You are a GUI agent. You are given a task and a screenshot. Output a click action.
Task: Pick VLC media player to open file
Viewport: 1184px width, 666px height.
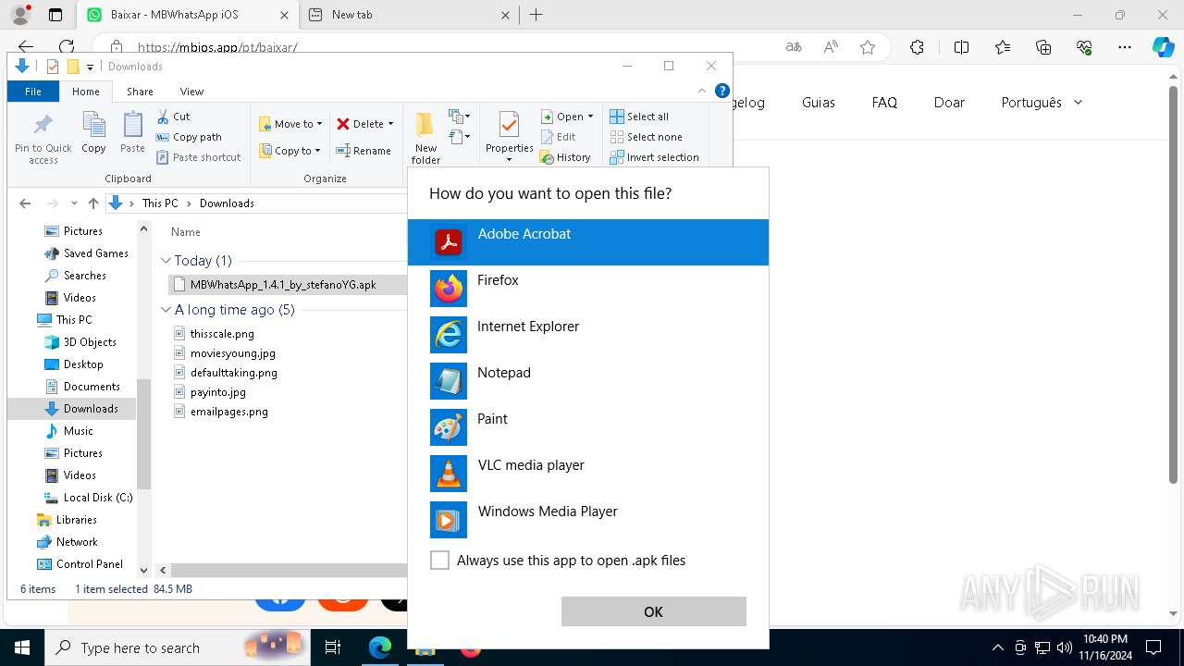pyautogui.click(x=588, y=474)
